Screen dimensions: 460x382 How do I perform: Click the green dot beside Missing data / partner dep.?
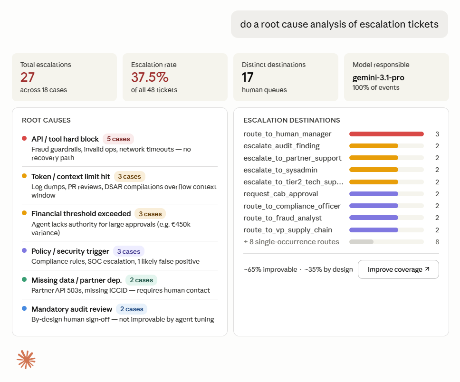(x=24, y=279)
